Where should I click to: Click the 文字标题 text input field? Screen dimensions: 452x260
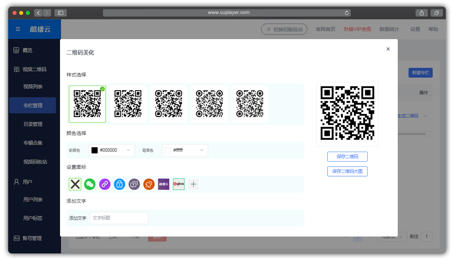119,218
